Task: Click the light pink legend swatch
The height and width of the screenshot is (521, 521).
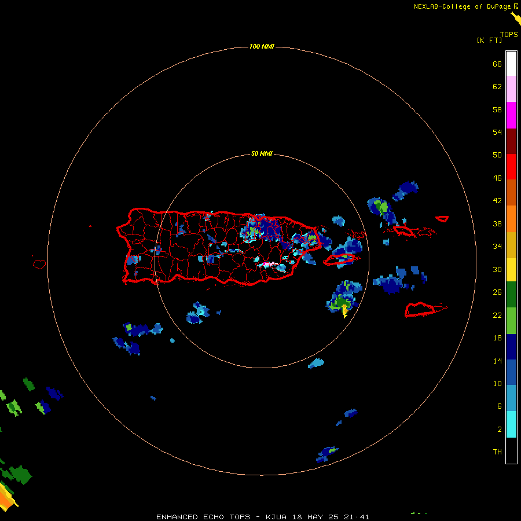Action: [x=511, y=89]
